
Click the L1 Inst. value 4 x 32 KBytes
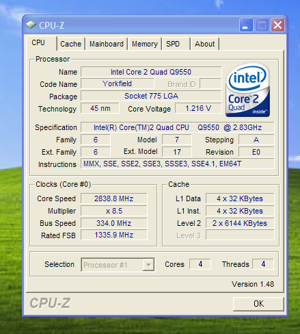(x=240, y=211)
